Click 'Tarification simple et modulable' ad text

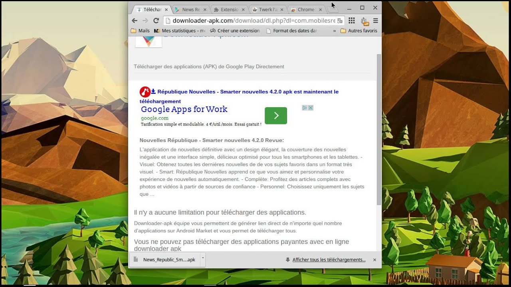tap(201, 124)
